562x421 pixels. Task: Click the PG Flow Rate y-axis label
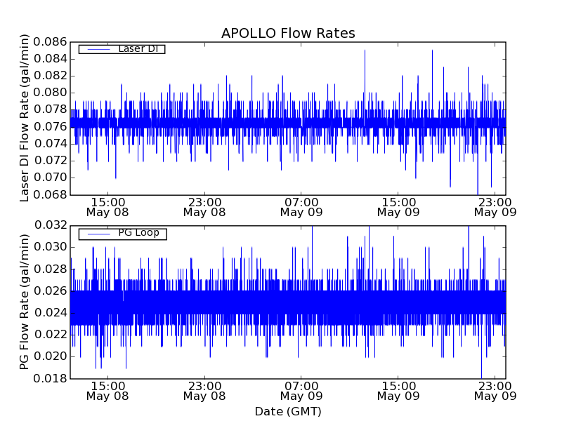click(x=25, y=302)
